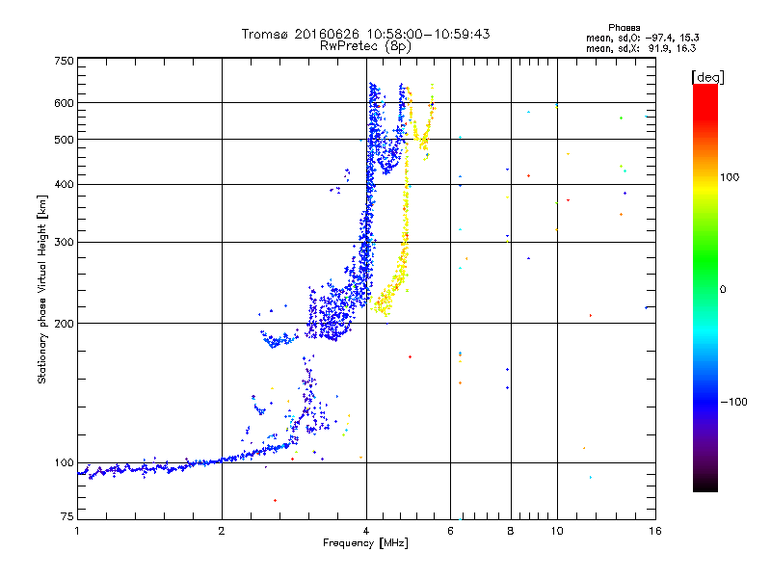Click the 'Stationary phase Virtual Height [km]' axis label
Image resolution: width=771 pixels, height=578 pixels.
click(42, 290)
